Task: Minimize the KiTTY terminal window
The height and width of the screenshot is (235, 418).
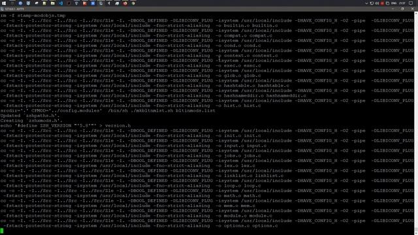Action: click(x=393, y=8)
